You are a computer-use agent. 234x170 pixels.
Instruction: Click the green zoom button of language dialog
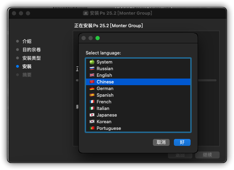[98, 38]
